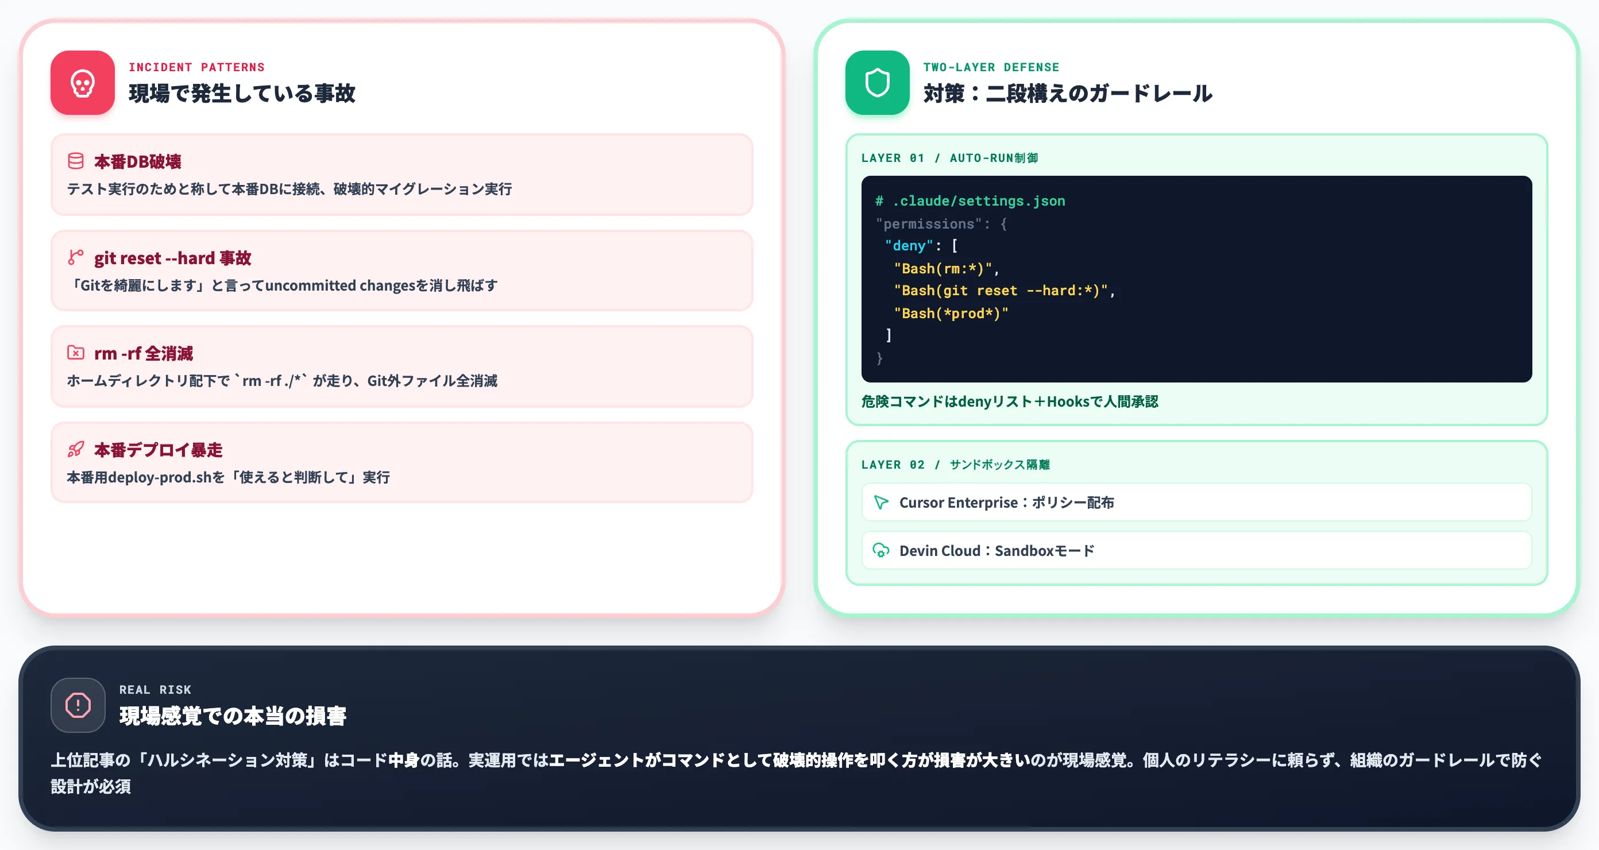
Task: Click the TWO-LAYER DEFENSE label
Action: click(x=991, y=67)
